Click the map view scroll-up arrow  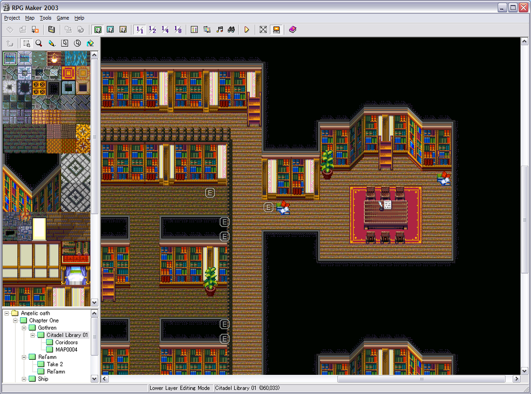click(x=524, y=41)
